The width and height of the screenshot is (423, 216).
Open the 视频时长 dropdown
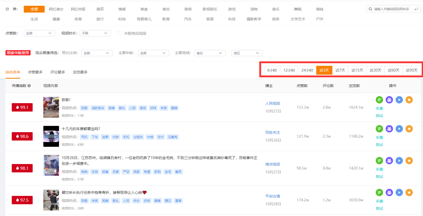tap(95, 33)
